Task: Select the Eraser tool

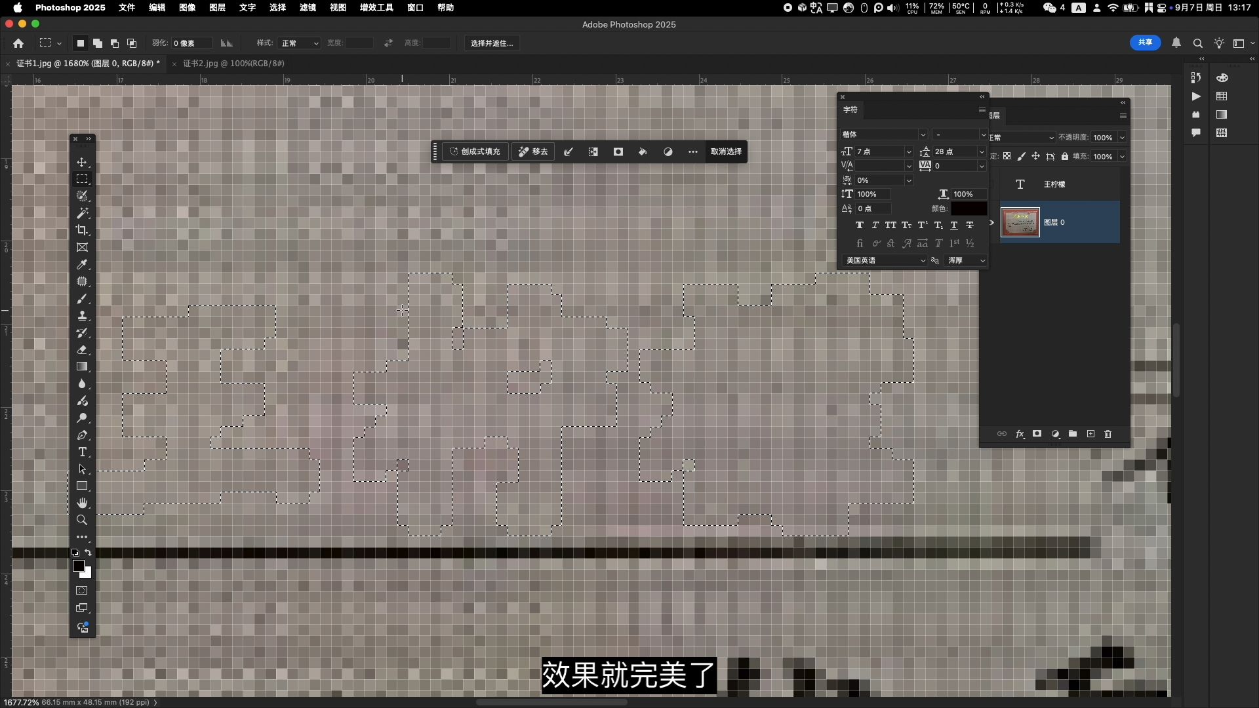Action: tap(82, 350)
